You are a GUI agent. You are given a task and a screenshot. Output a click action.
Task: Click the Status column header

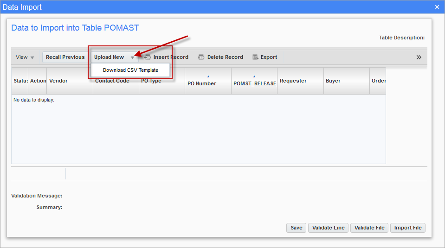pos(20,81)
